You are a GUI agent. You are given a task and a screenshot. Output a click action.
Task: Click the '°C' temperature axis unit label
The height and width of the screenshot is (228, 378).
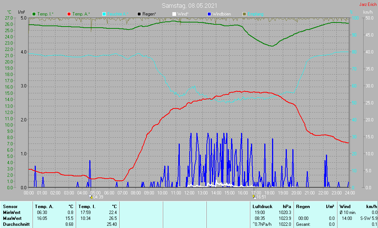tap(9, 12)
